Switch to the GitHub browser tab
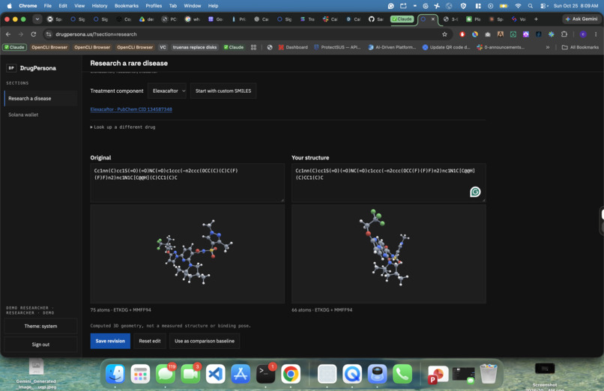 375,19
